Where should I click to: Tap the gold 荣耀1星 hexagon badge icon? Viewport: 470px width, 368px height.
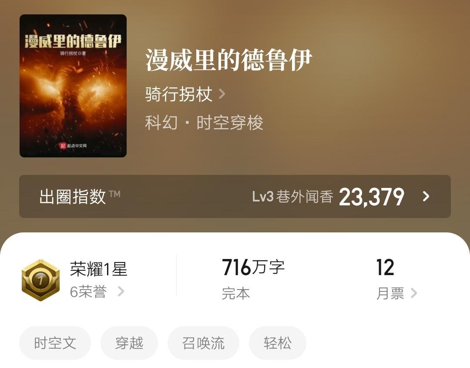pos(41,280)
